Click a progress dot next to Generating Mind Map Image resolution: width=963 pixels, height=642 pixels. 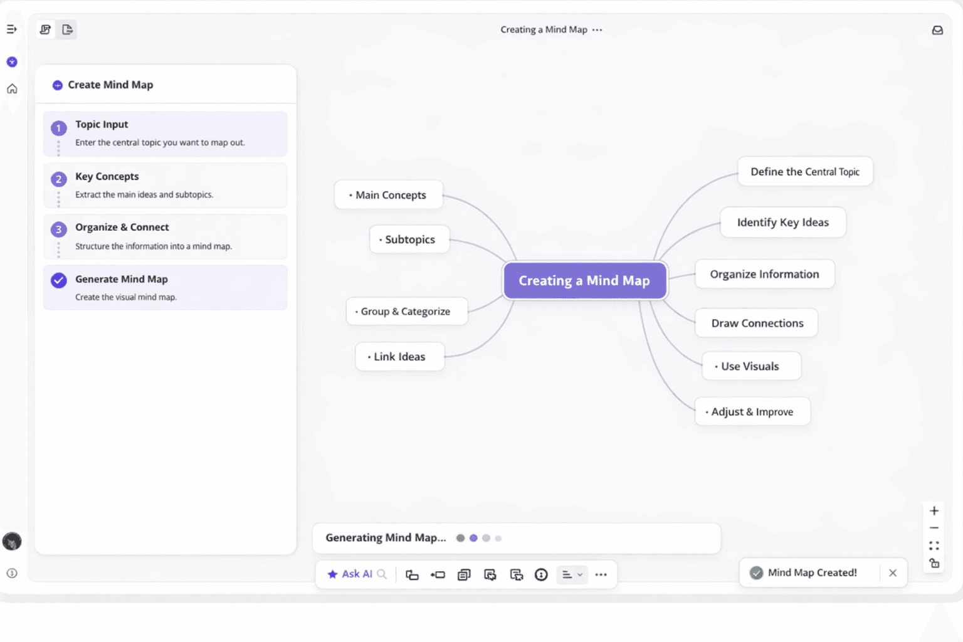click(x=473, y=538)
